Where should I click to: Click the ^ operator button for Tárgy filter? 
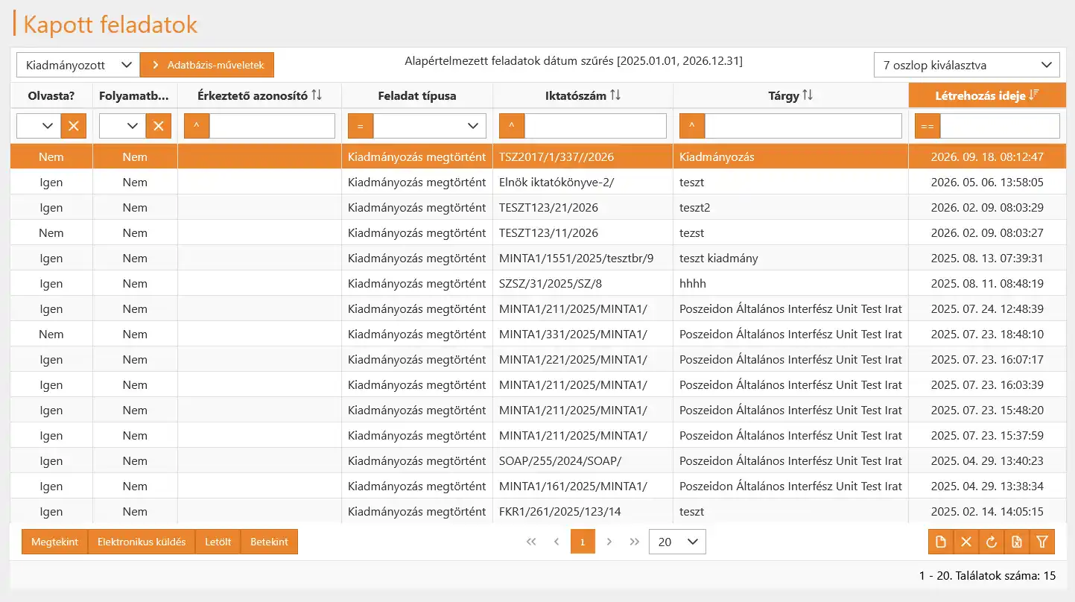[x=692, y=126]
